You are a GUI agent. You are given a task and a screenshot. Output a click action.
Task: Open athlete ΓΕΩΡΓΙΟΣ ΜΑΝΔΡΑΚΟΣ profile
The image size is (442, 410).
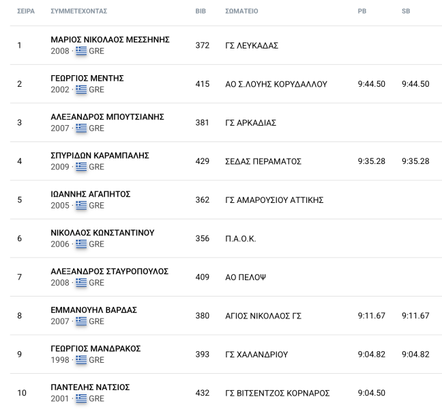point(95,348)
